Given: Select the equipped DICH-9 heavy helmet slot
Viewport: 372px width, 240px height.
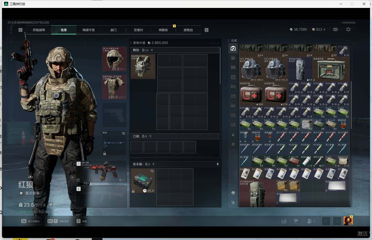Looking at the screenshot, I should (x=114, y=59).
